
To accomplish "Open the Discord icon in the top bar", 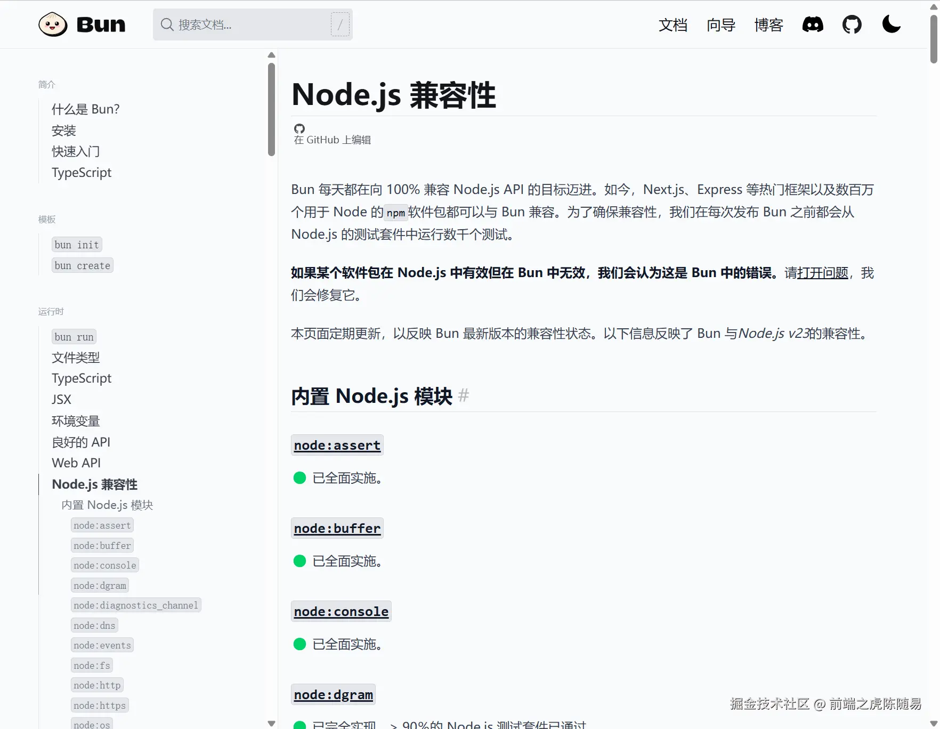I will (x=812, y=24).
